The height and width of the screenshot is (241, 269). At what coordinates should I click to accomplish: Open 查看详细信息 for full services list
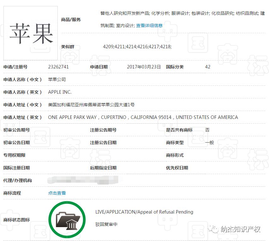coord(149,26)
